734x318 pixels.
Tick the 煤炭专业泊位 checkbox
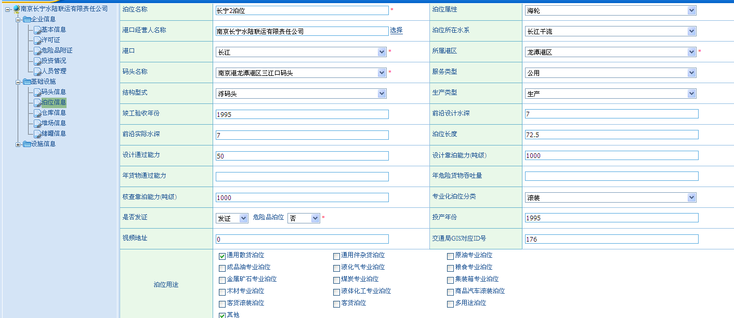(336, 280)
